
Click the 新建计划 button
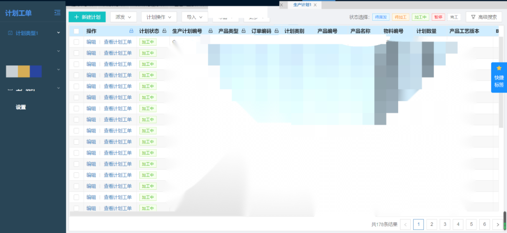pos(87,17)
